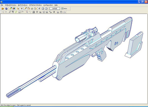Viewport: 148px width, 107px height.
Task: Open the 3DModelWindow menu
Action: tap(11, 5)
